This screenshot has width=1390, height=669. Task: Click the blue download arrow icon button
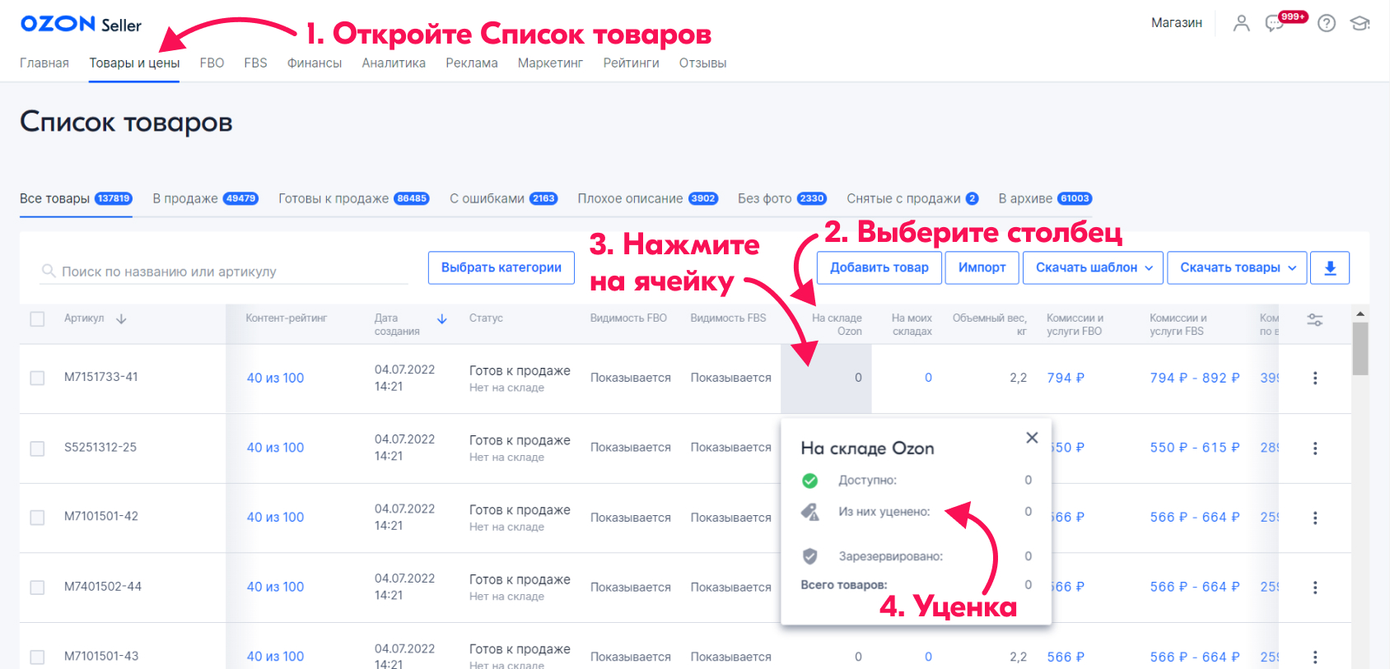1330,268
